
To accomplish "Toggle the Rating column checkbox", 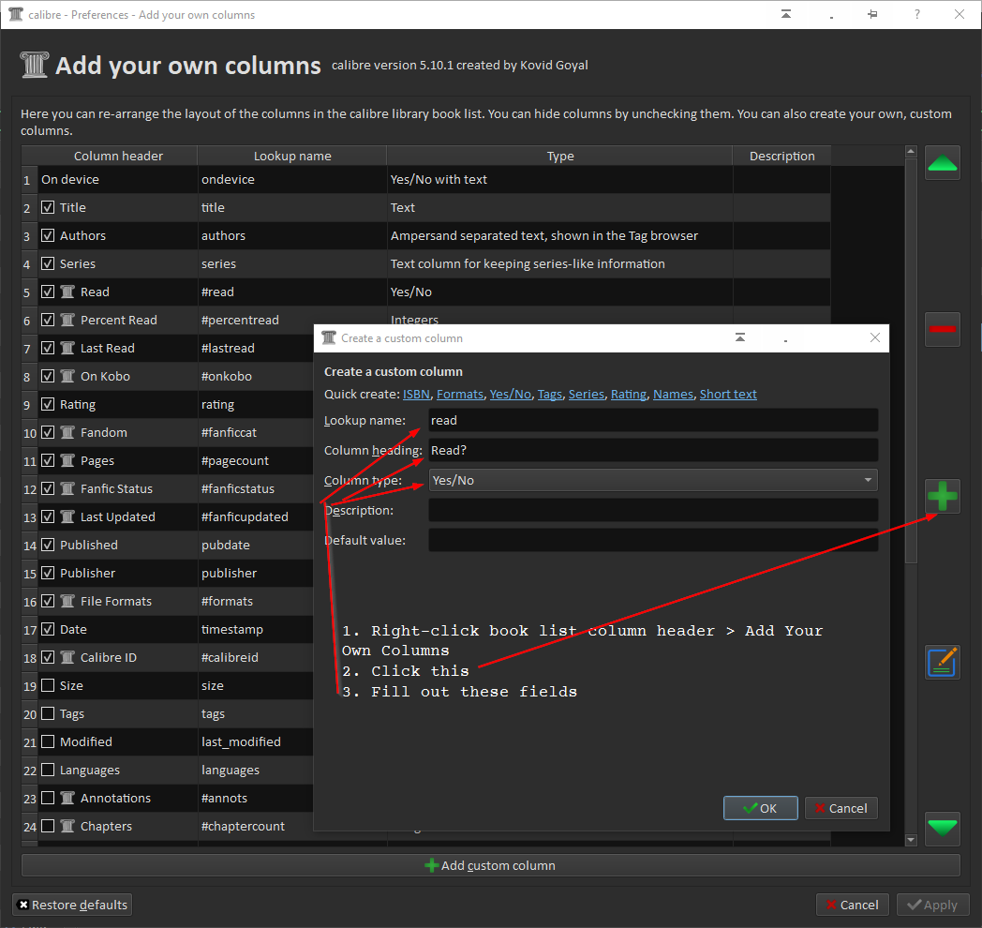I will coord(48,404).
